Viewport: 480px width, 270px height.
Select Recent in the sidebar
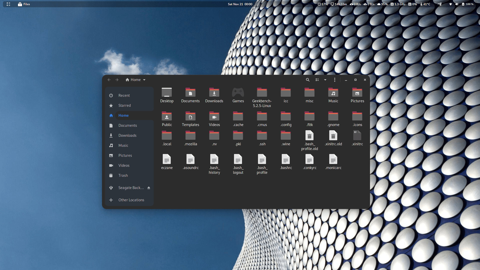(124, 95)
